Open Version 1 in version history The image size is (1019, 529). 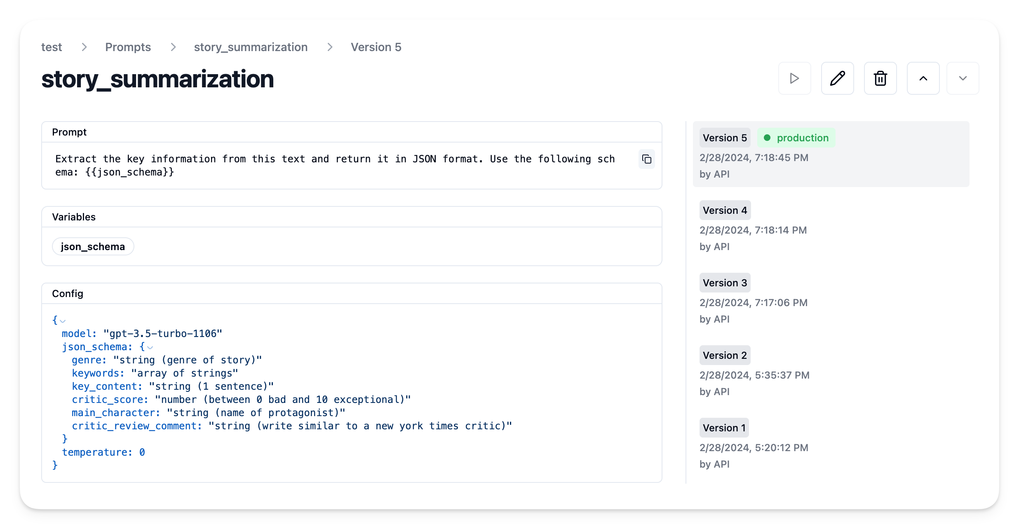click(723, 428)
